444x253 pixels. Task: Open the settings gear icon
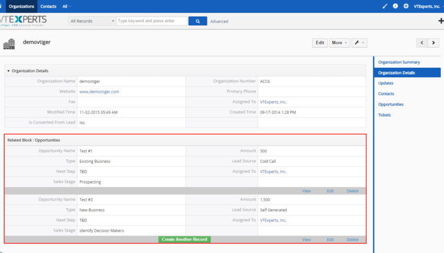pyautogui.click(x=406, y=6)
